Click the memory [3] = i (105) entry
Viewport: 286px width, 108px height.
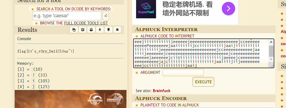point(33,81)
